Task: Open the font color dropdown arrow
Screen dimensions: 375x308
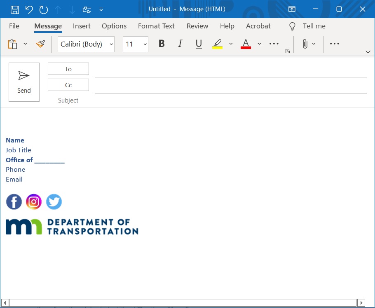Action: pyautogui.click(x=259, y=44)
